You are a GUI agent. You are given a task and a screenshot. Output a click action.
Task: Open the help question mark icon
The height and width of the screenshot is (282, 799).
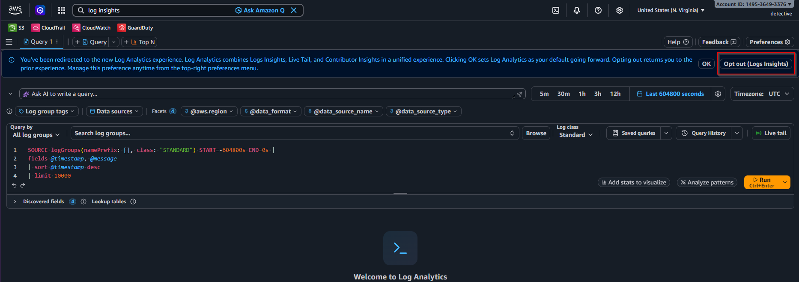tap(598, 10)
